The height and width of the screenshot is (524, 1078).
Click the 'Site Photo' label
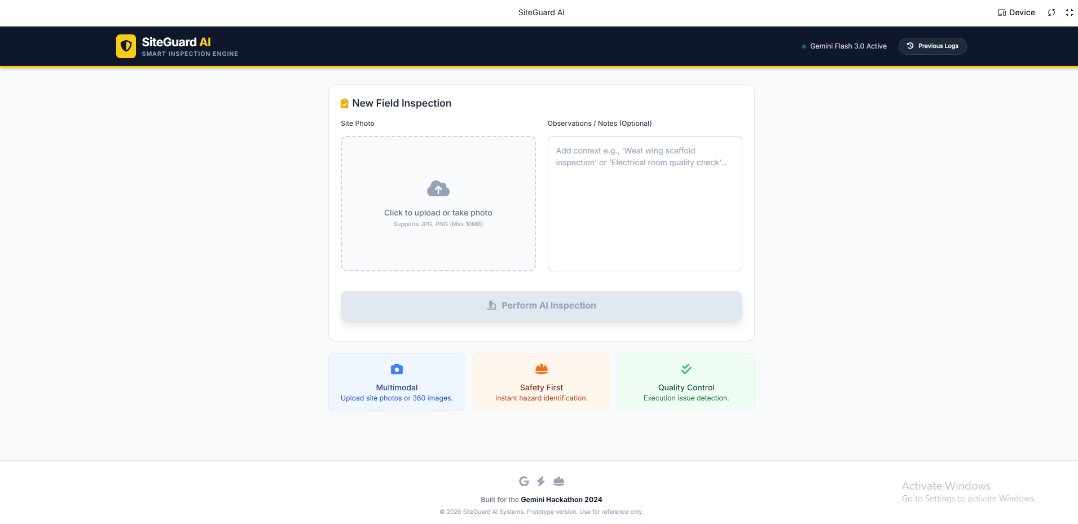point(358,124)
